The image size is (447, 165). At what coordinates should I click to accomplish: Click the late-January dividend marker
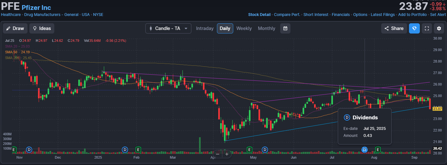(x=125, y=149)
